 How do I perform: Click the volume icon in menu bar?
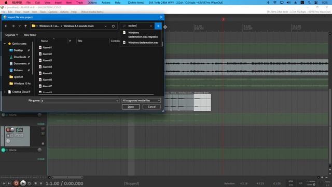tap(288, 3)
